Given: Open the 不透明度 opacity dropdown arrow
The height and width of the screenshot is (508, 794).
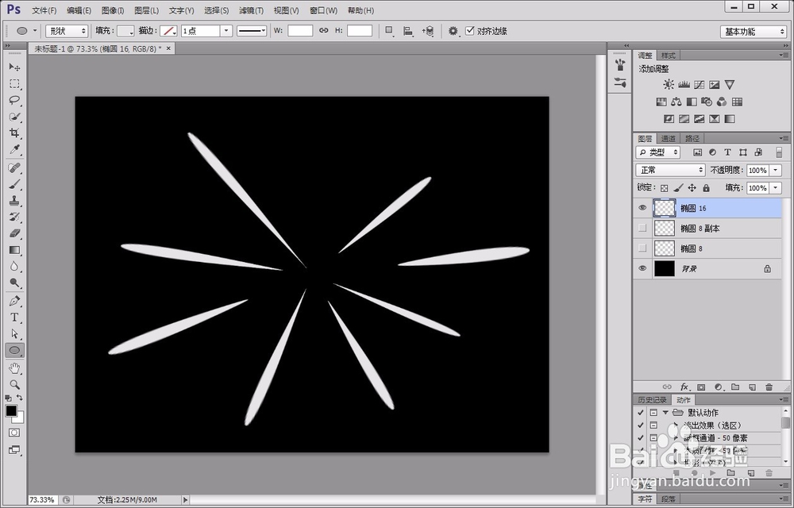Looking at the screenshot, I should tap(776, 171).
